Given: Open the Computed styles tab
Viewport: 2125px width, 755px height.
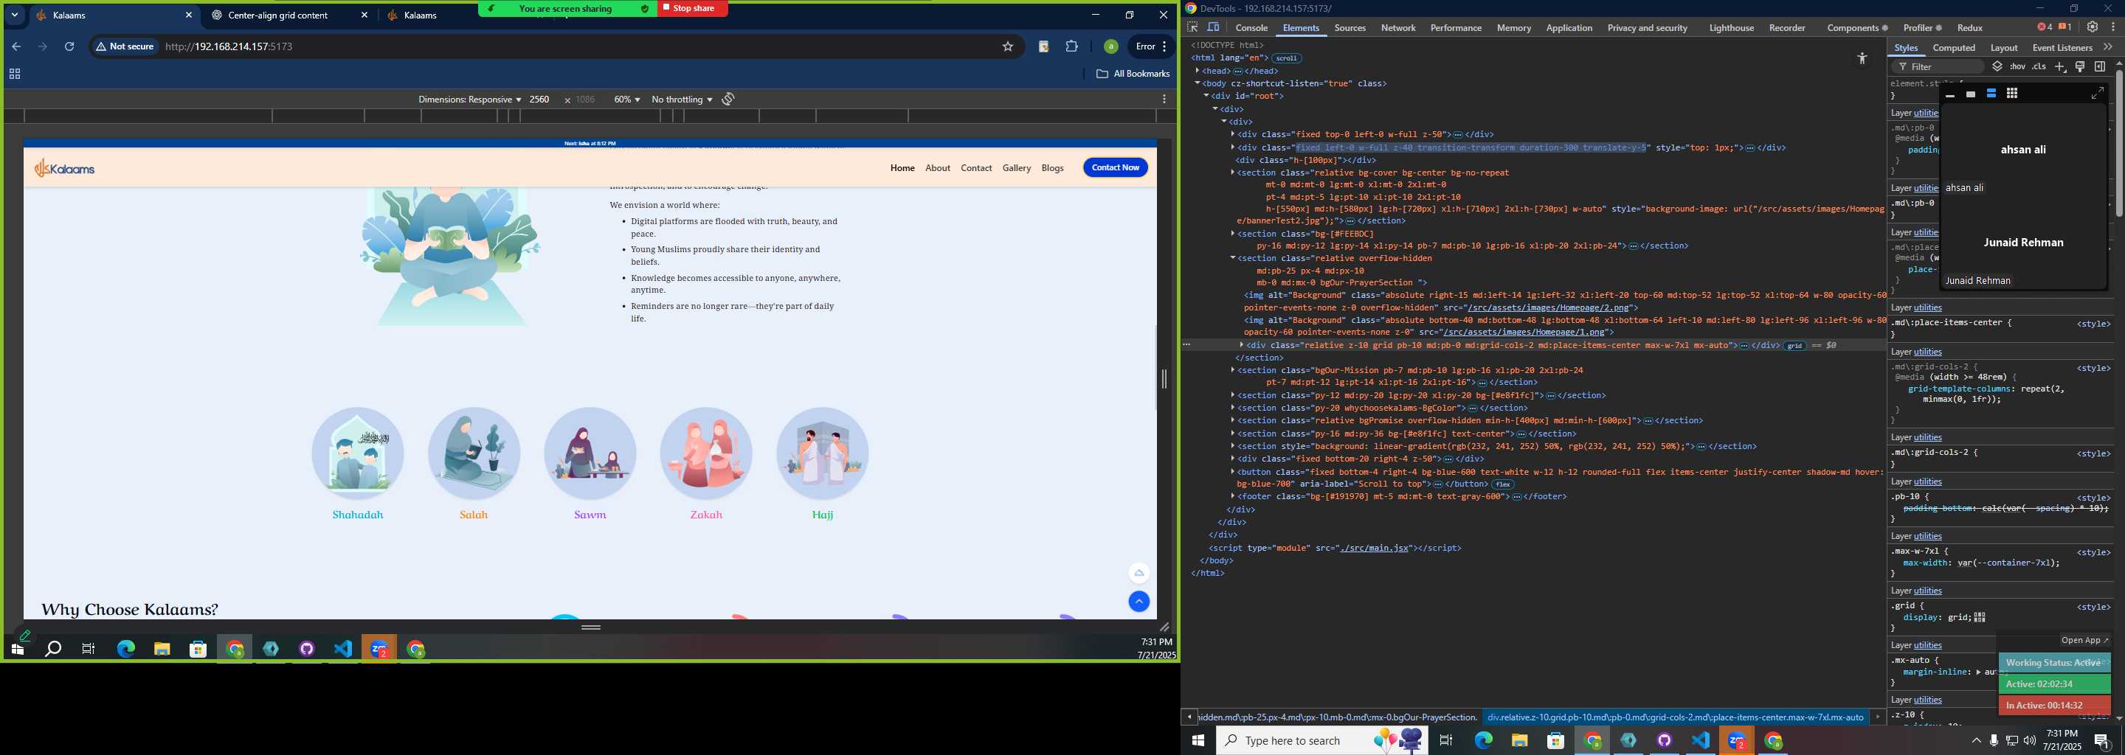Looking at the screenshot, I should tap(1953, 48).
